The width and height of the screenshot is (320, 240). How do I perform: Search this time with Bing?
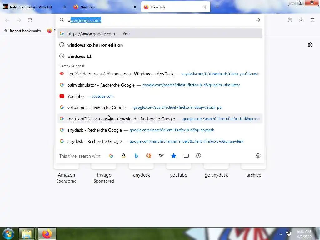(x=136, y=156)
